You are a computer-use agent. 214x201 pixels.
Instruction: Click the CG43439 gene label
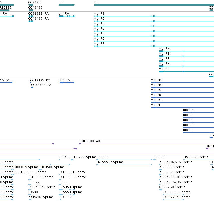click(x=35, y=7)
